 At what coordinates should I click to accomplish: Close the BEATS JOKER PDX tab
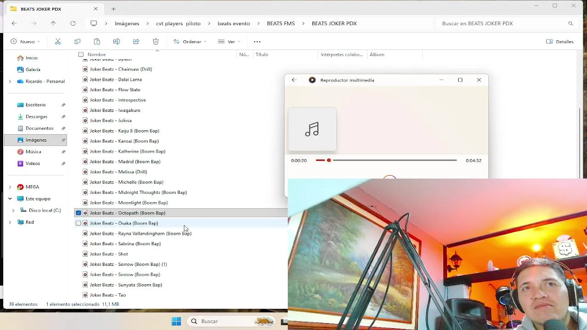pos(95,9)
